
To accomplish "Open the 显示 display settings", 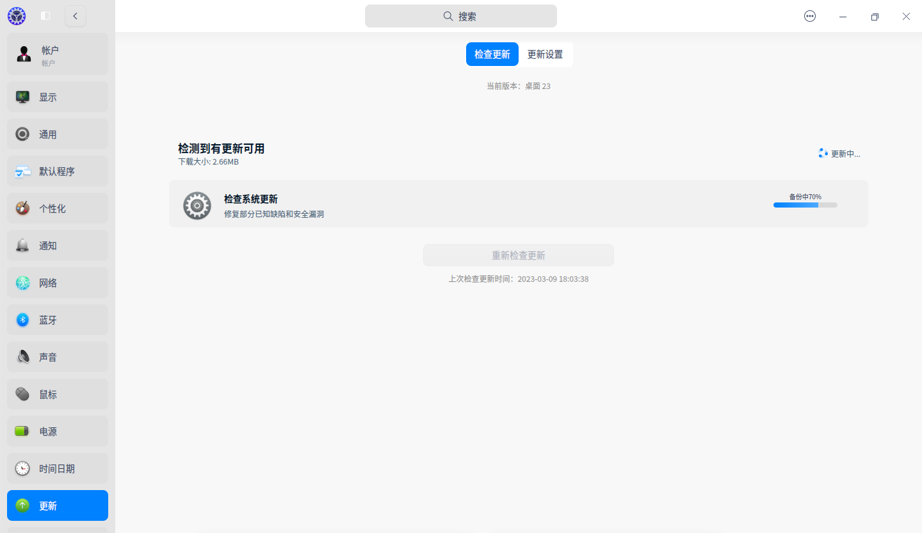I will [x=58, y=97].
